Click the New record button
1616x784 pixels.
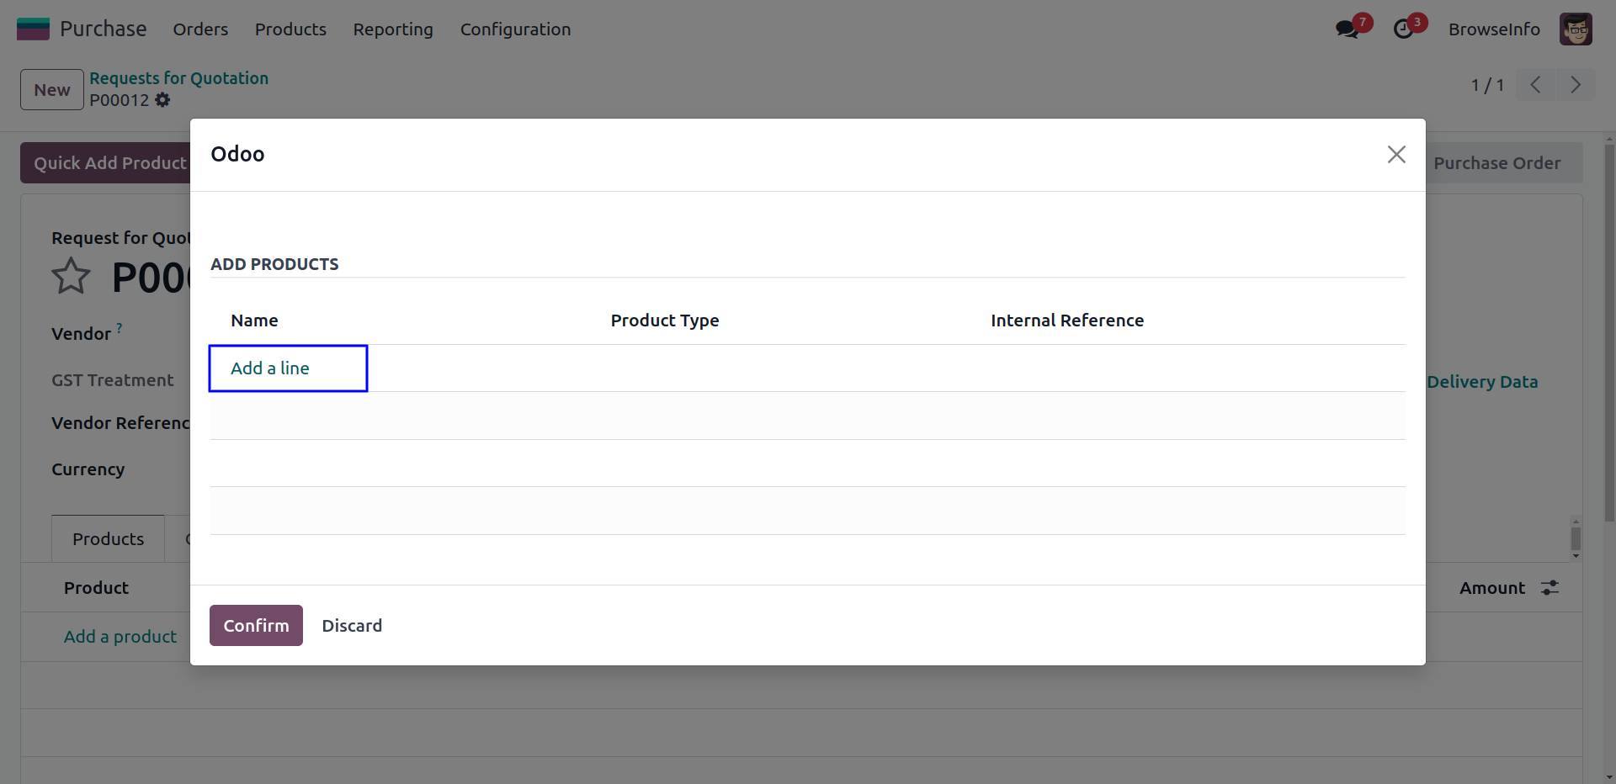tap(52, 90)
